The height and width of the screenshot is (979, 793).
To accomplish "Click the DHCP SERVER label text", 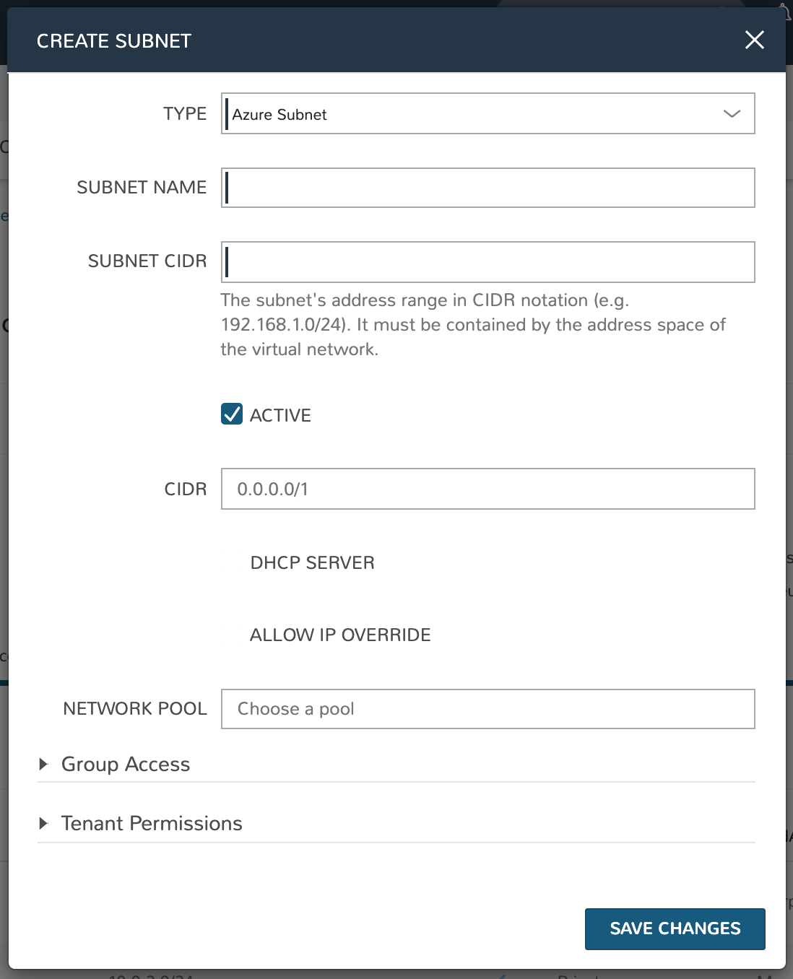I will click(x=312, y=562).
